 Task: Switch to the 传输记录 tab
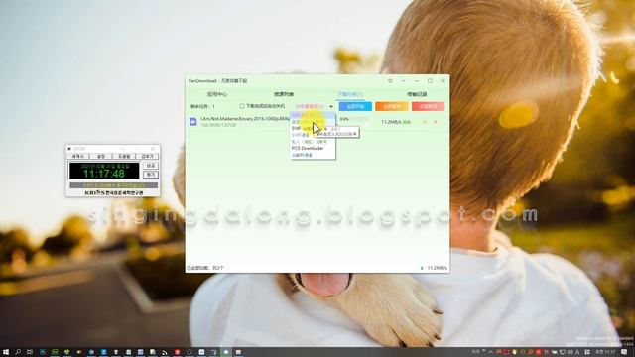click(417, 94)
